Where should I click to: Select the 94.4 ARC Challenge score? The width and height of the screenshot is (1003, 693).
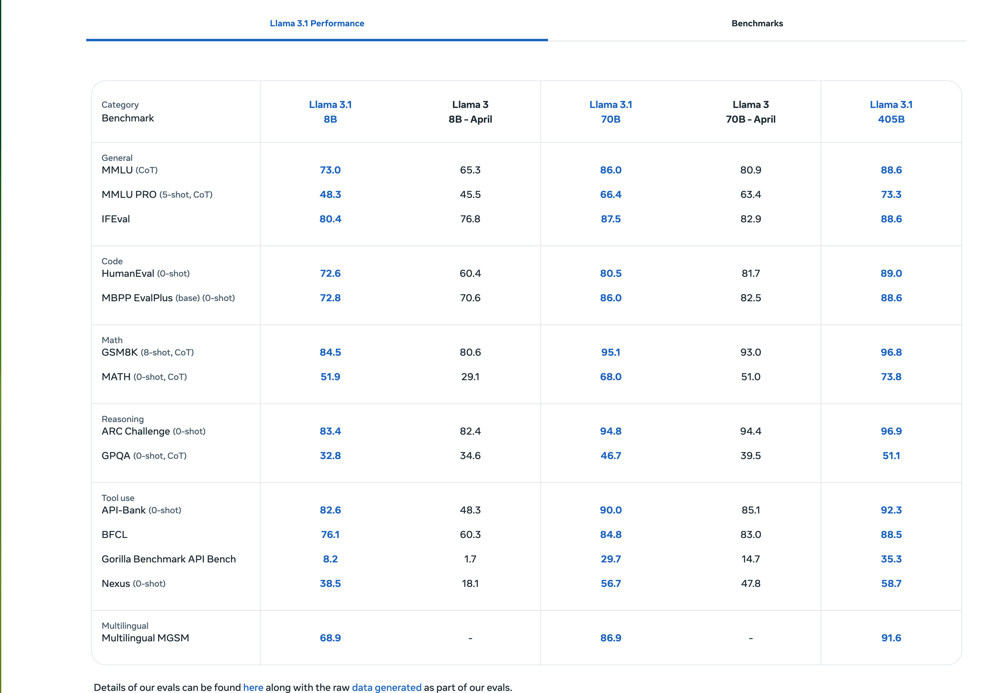pos(751,431)
